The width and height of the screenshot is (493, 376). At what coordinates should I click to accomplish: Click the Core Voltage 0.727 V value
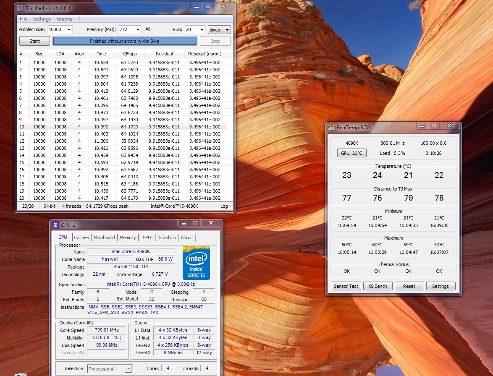coord(160,274)
